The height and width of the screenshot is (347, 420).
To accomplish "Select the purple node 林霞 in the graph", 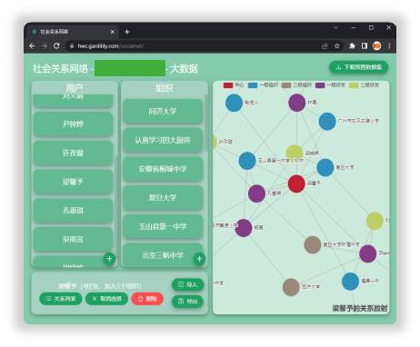I will (297, 103).
